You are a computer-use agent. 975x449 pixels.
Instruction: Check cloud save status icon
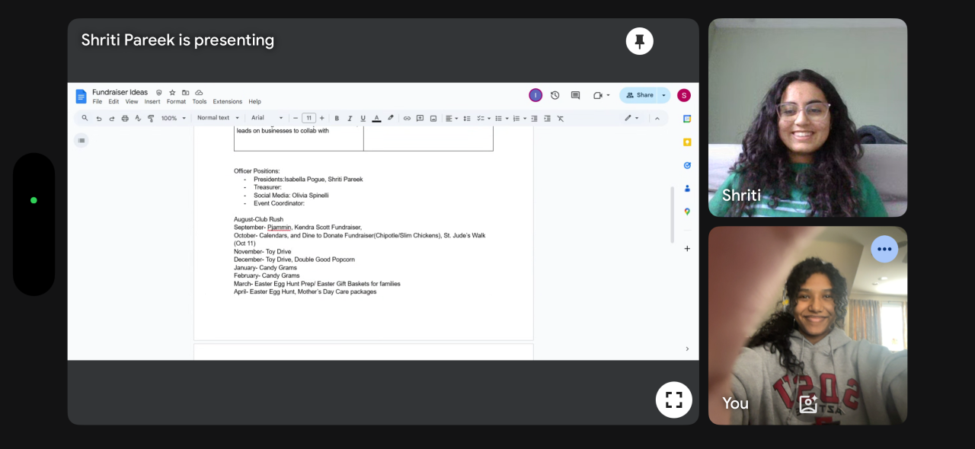[x=199, y=93]
